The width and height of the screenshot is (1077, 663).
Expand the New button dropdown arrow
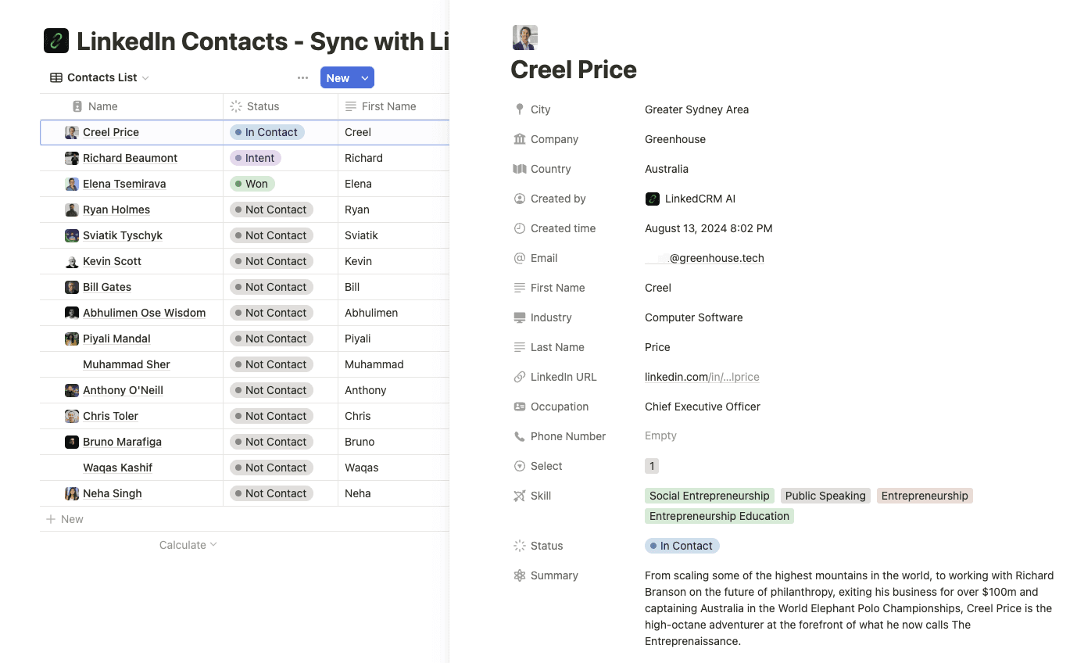click(363, 77)
